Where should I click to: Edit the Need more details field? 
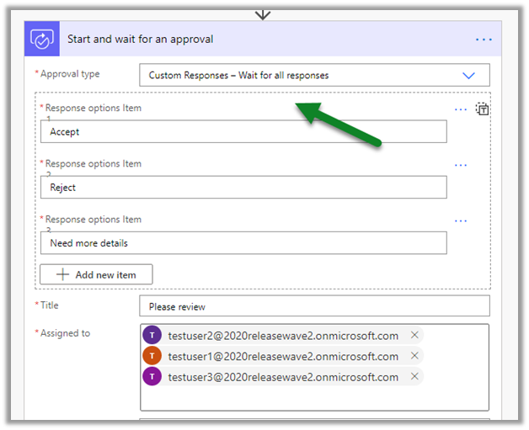click(243, 243)
